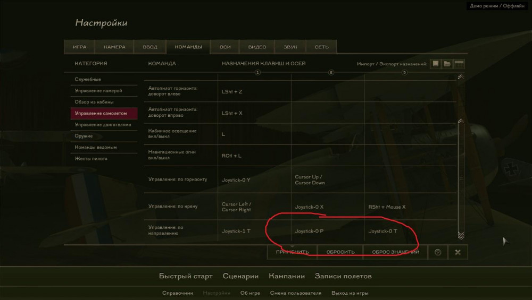Click scrollbar single up arrow
This screenshot has width=532, height=300.
(461, 121)
